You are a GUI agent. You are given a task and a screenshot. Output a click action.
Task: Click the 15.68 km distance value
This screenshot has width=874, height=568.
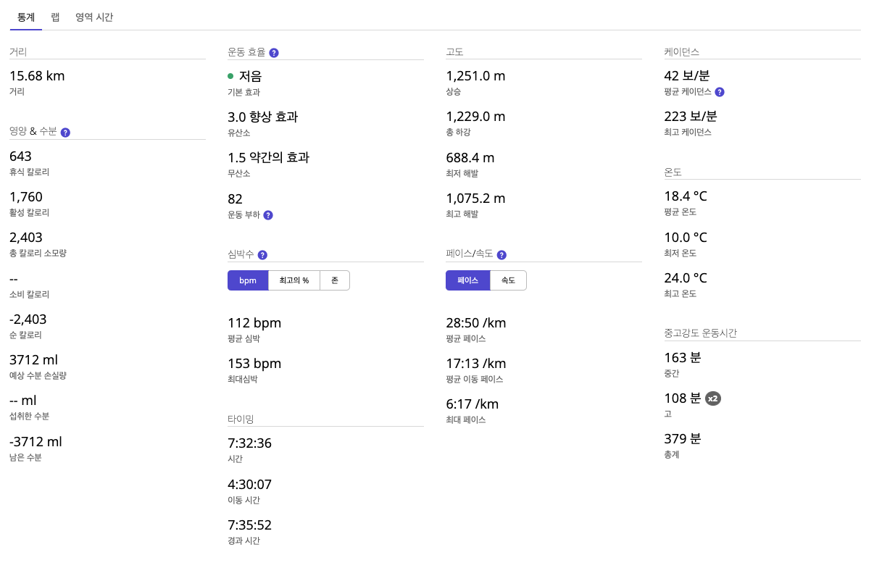[x=36, y=75]
